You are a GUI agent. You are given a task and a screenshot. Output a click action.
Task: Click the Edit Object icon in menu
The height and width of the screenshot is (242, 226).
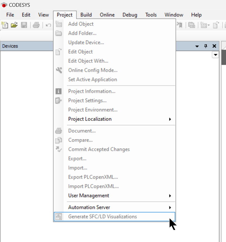[x=59, y=52]
